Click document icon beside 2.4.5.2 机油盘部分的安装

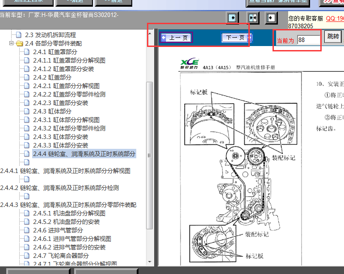[26, 222]
